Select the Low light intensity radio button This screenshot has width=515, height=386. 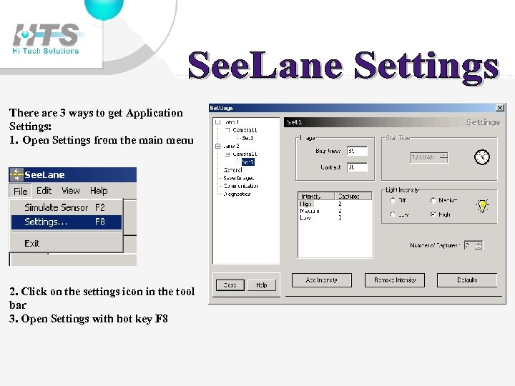click(393, 214)
